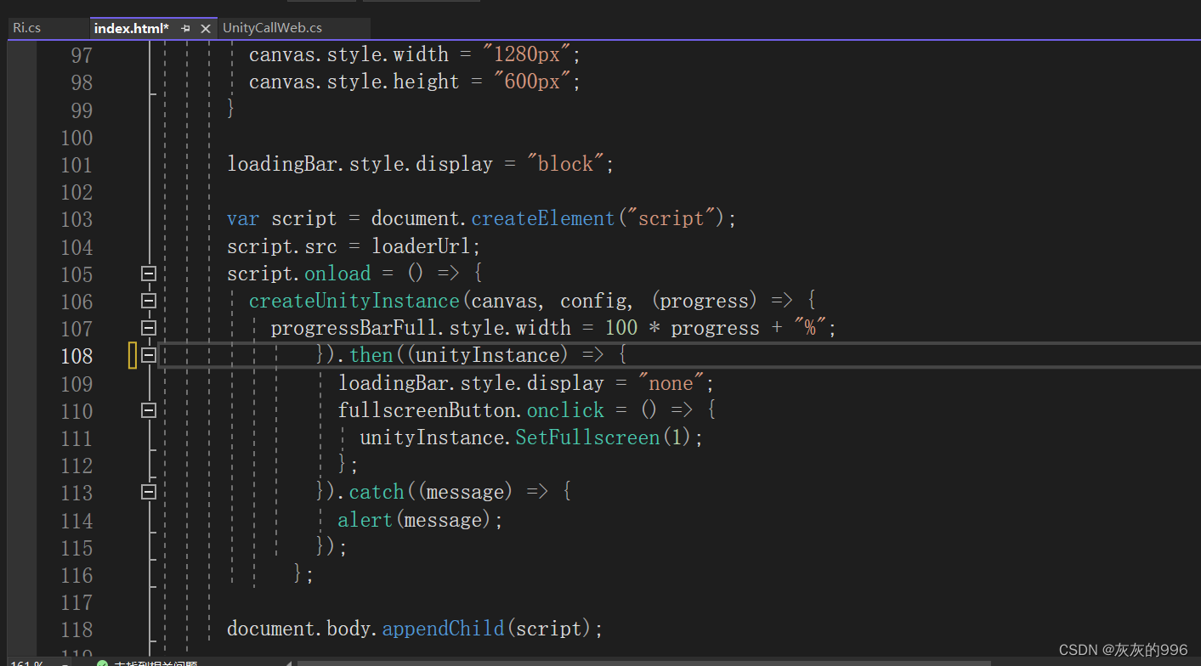The image size is (1201, 666).
Task: Click the alert function call
Action: pyautogui.click(x=365, y=519)
